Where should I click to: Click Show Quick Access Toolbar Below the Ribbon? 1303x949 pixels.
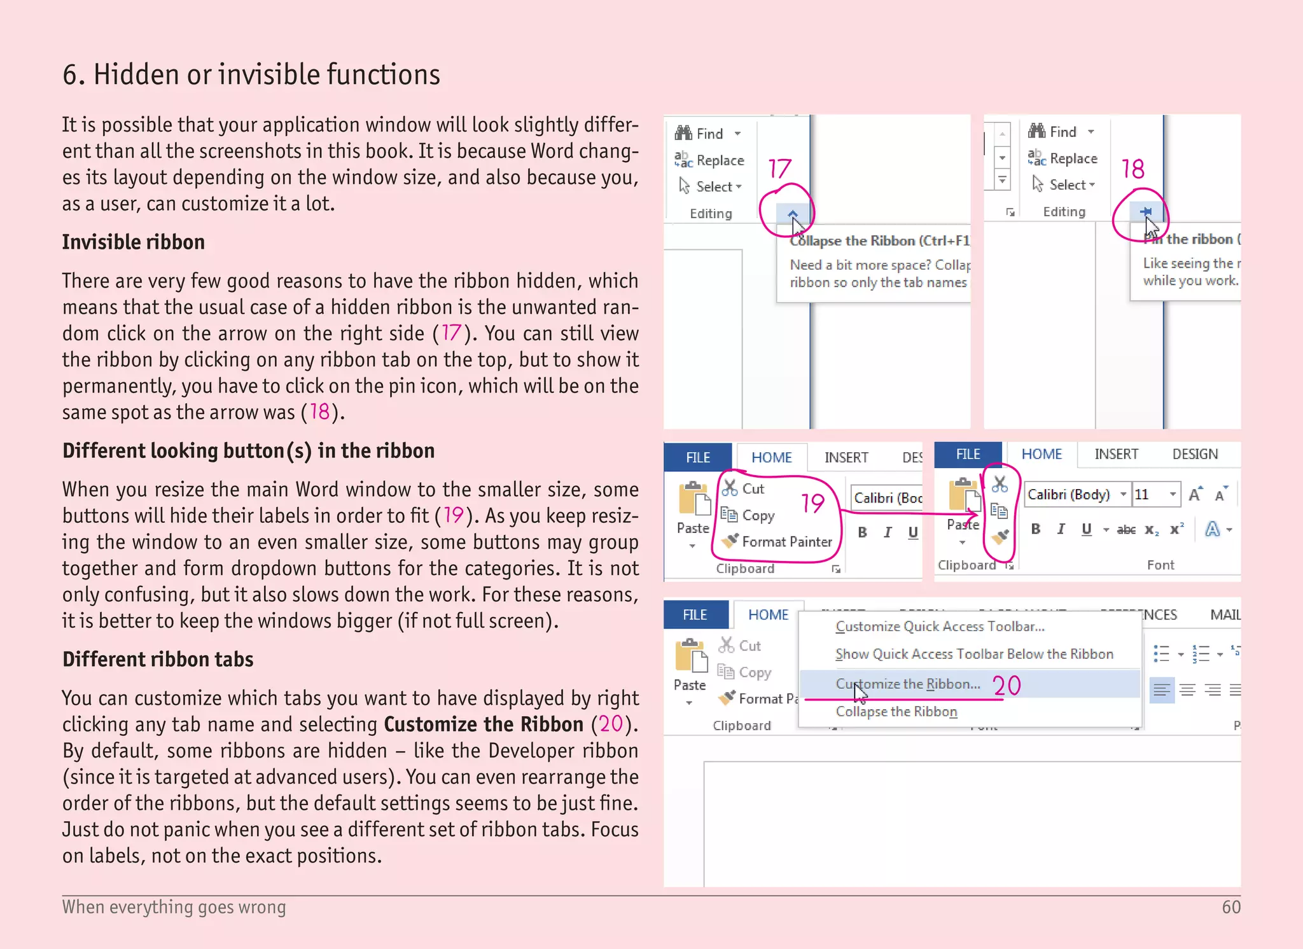[973, 655]
